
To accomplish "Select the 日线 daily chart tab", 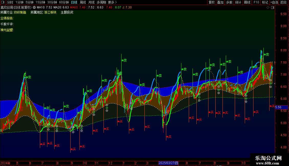I will pos(74,2).
